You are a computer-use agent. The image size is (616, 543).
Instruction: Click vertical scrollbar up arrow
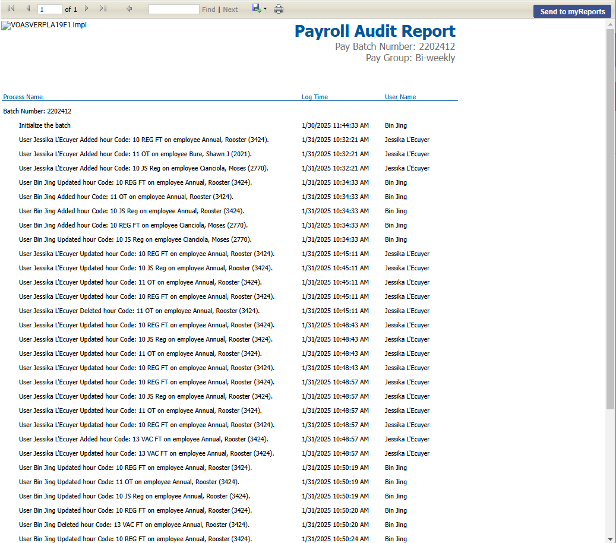(x=610, y=24)
